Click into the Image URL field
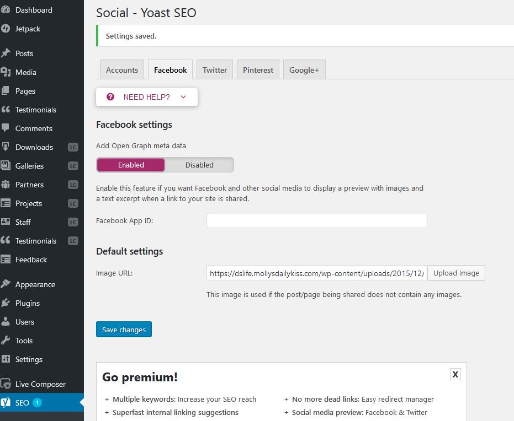The image size is (514, 421). (317, 273)
